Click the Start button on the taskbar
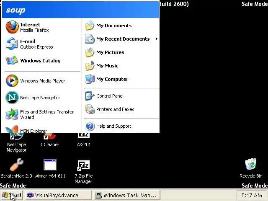The height and width of the screenshot is (201, 268). click(x=12, y=195)
